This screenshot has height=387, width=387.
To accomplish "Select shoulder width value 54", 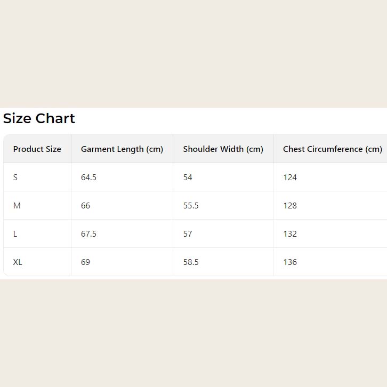I will click(x=188, y=178).
